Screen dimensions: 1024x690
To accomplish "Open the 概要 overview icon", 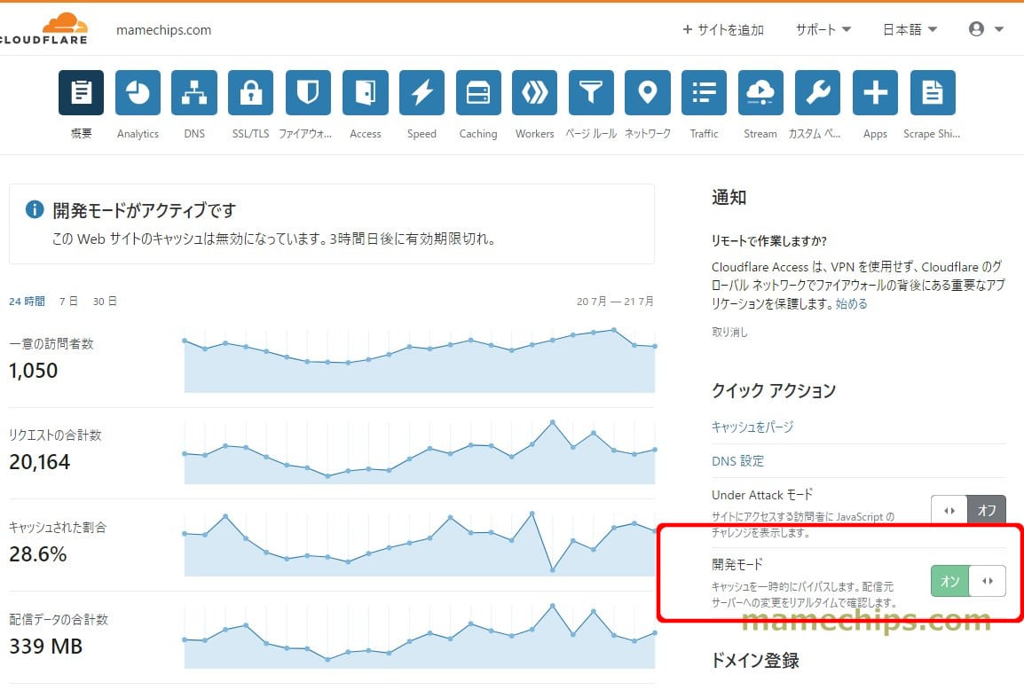I will tap(81, 93).
